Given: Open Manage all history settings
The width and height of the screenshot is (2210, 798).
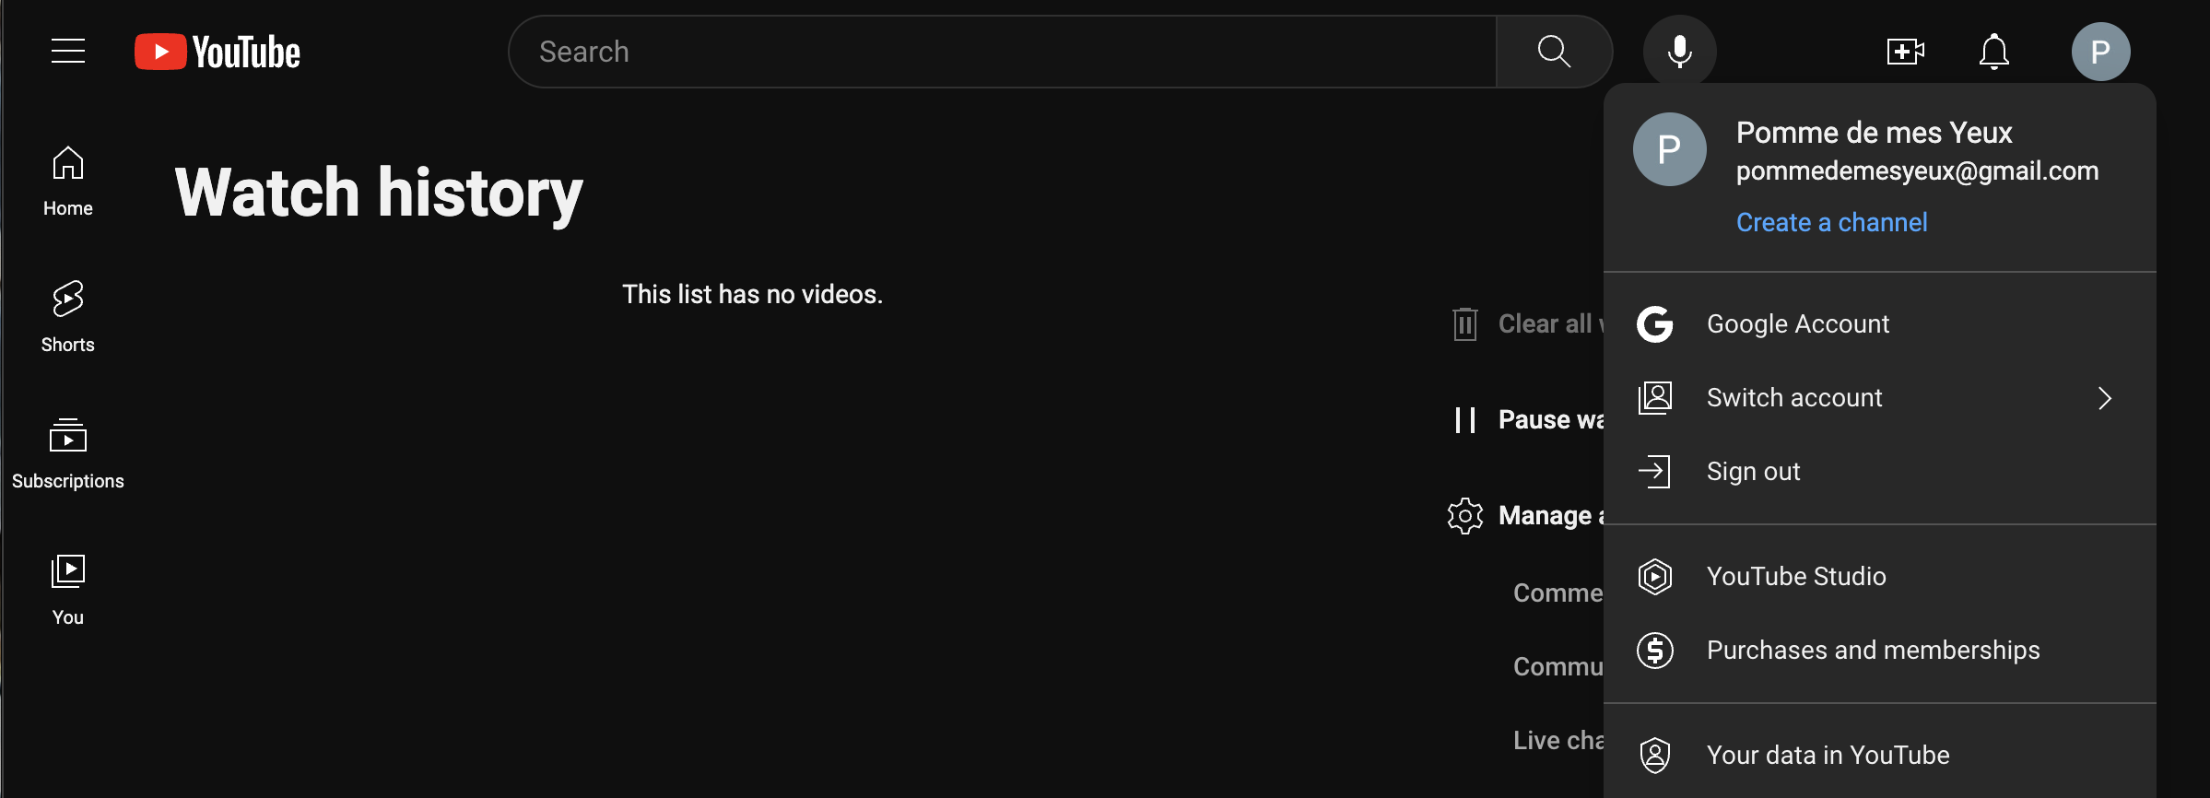Looking at the screenshot, I should (1526, 516).
